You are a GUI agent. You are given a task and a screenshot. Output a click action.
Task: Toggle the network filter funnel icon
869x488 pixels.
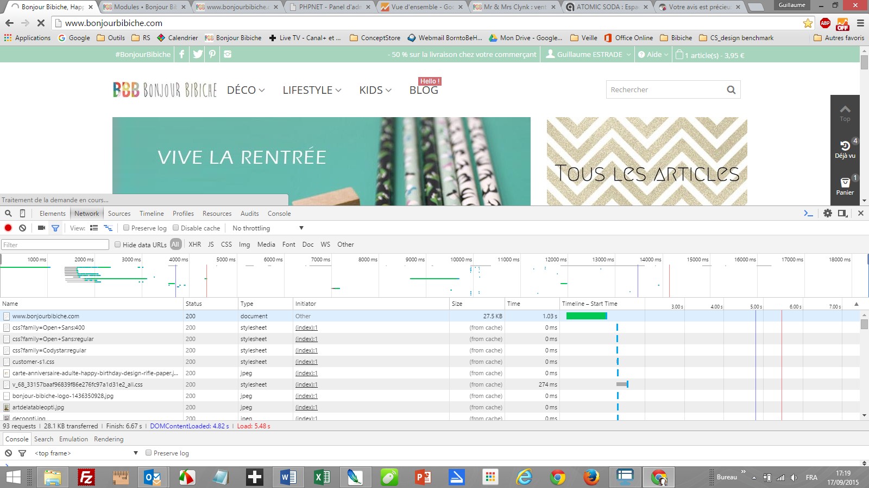tap(55, 228)
